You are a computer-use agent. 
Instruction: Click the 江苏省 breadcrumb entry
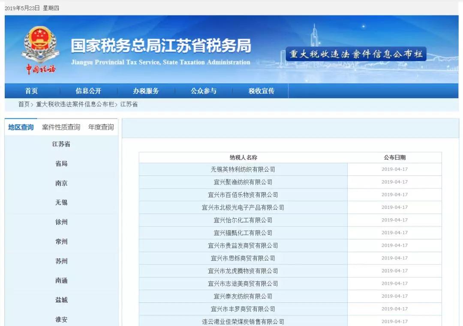click(x=129, y=104)
